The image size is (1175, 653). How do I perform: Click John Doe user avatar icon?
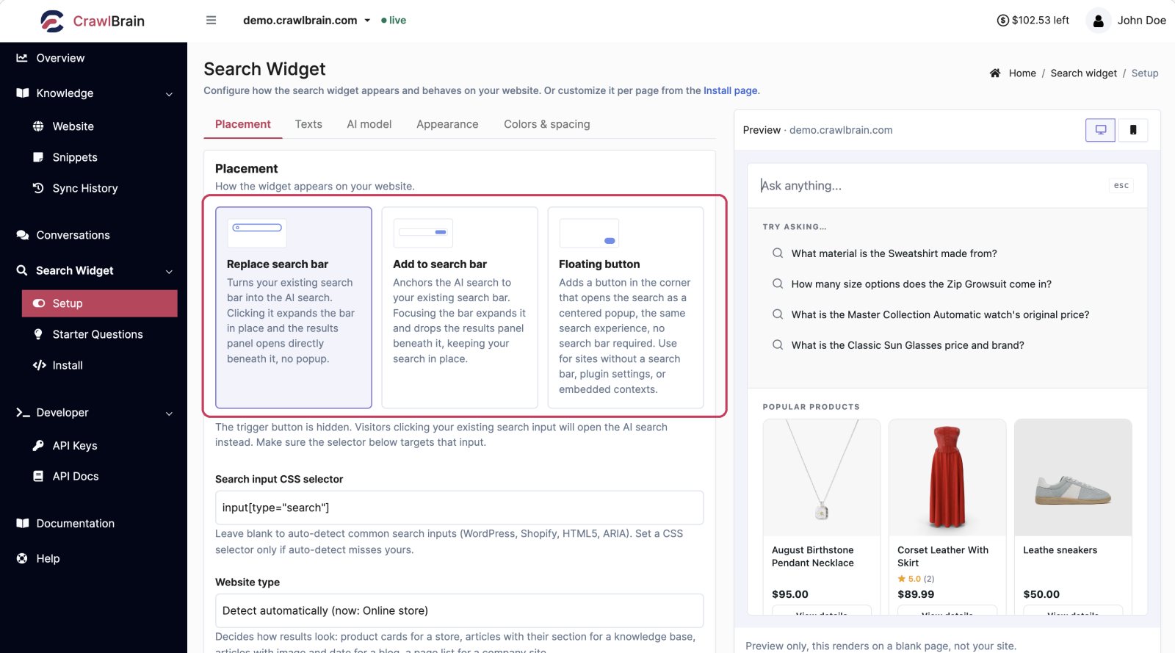click(x=1098, y=21)
